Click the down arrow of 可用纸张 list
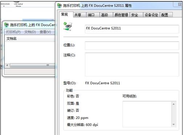 pos(173,124)
